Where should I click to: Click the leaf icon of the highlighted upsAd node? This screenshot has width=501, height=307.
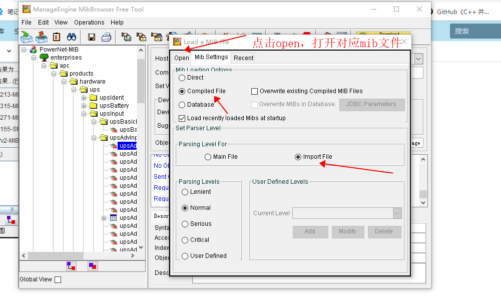pos(114,146)
